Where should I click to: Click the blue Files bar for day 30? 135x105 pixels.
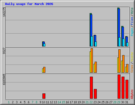pyautogui.click(x=123, y=33)
